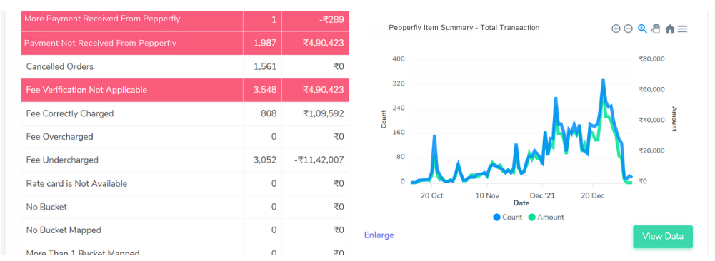The image size is (715, 261).
Task: Select the magnifier selection zoom tool
Action: tap(642, 29)
